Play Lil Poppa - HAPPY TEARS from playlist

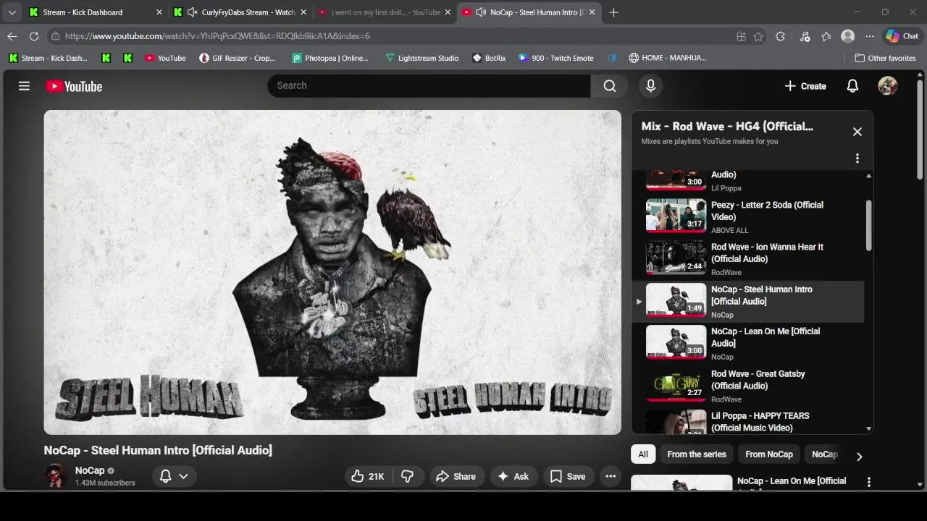point(747,422)
